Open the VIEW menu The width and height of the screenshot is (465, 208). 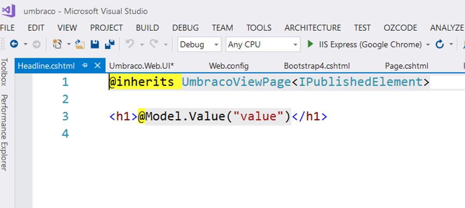tap(67, 28)
